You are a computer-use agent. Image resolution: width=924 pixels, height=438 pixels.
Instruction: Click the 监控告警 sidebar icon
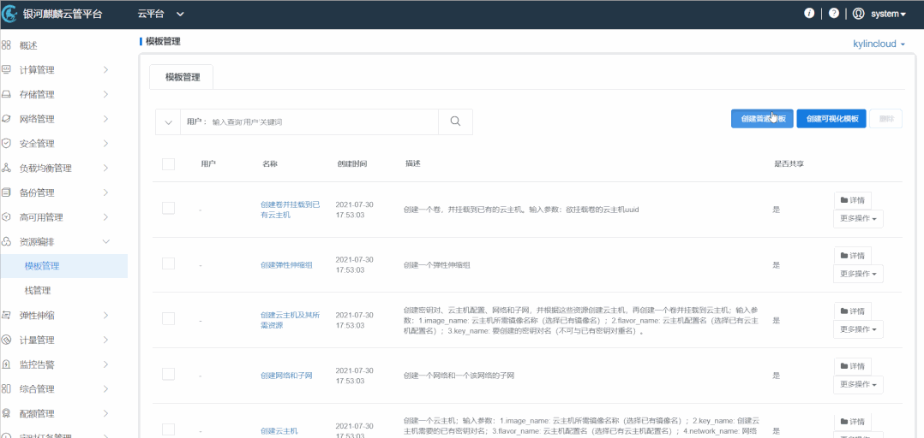pyautogui.click(x=6, y=364)
